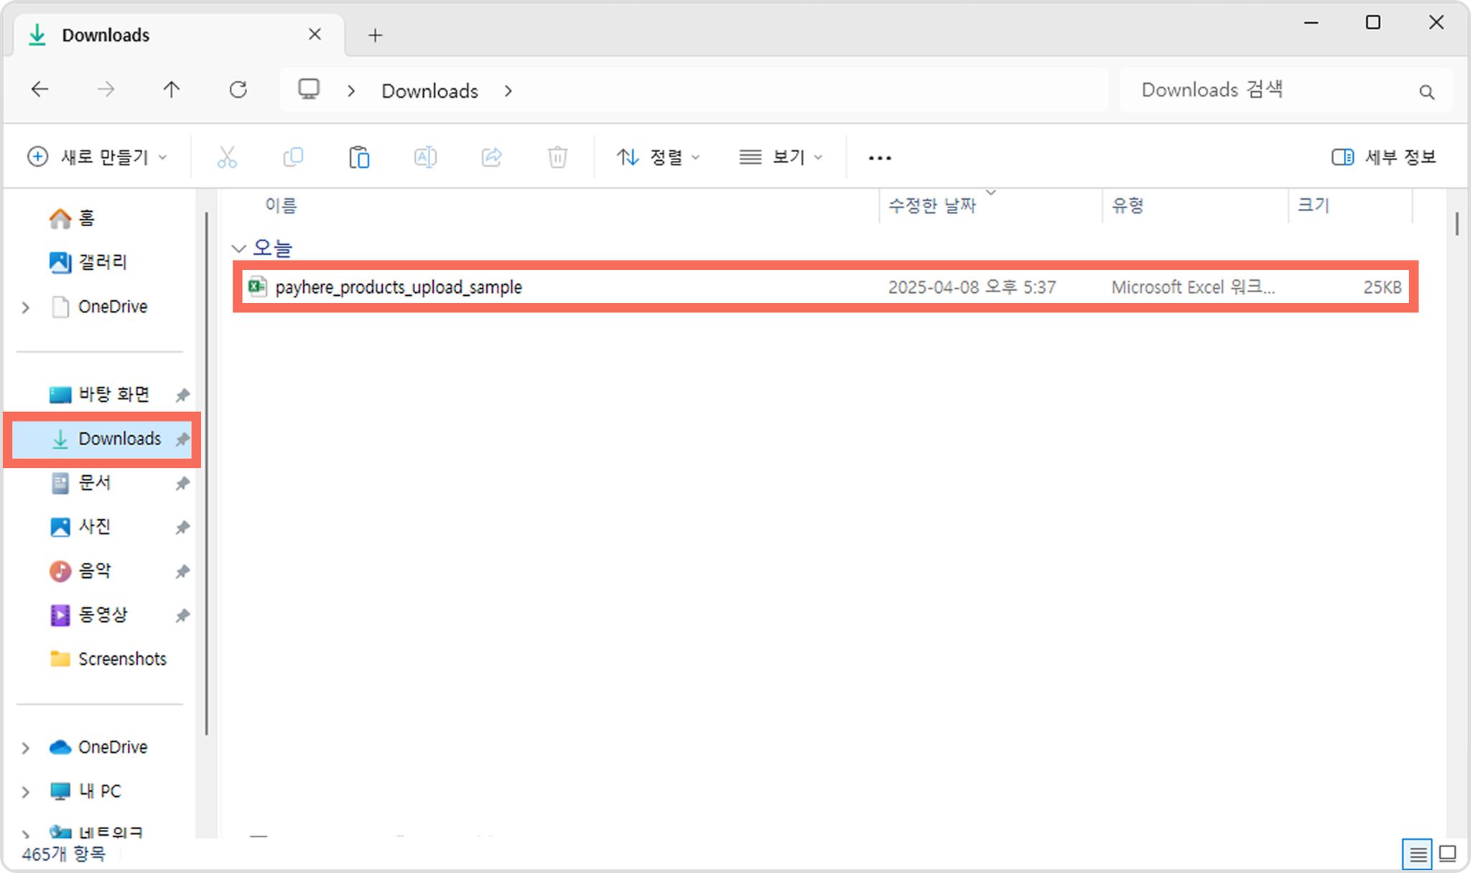Viewport: 1471px width, 873px height.
Task: Open 동영상 in the sidebar
Action: (88, 615)
